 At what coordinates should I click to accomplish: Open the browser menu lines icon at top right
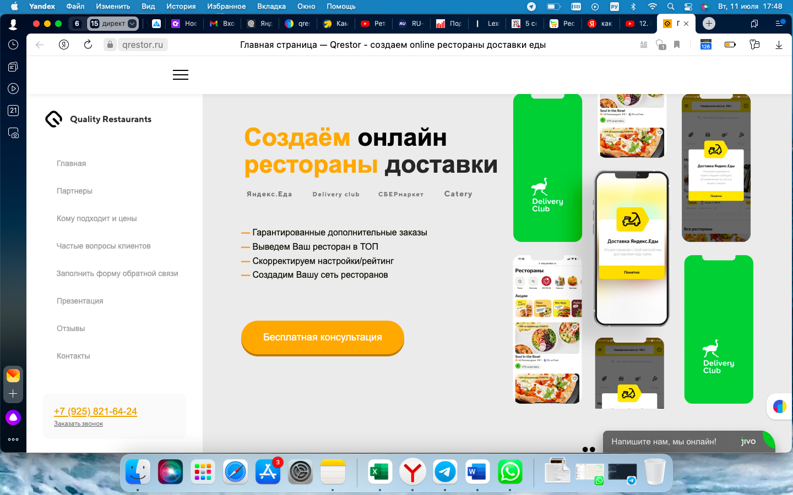(x=779, y=24)
